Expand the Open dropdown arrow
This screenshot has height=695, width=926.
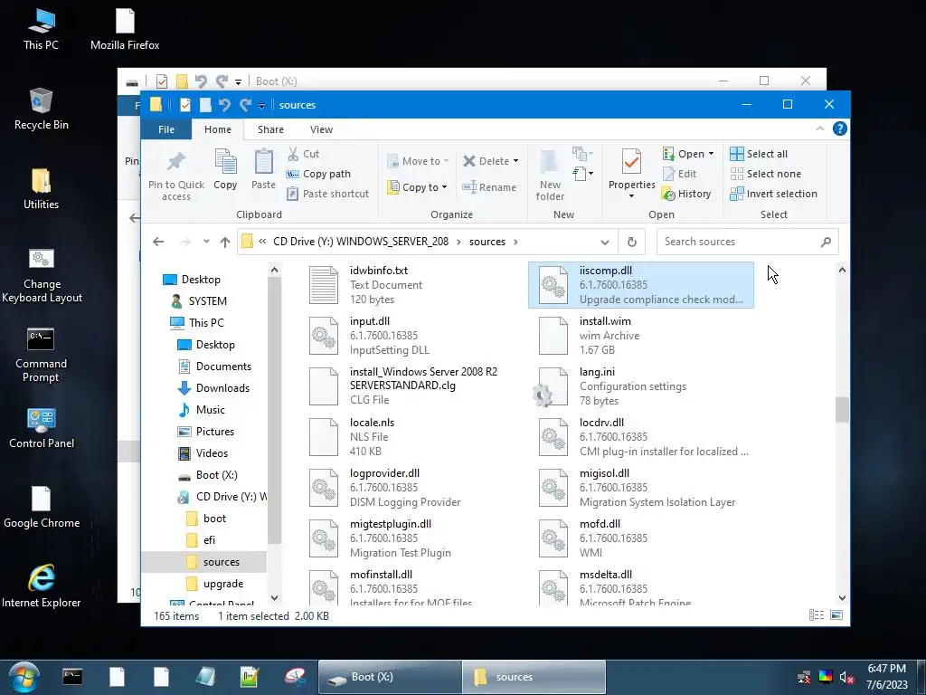[x=711, y=154]
